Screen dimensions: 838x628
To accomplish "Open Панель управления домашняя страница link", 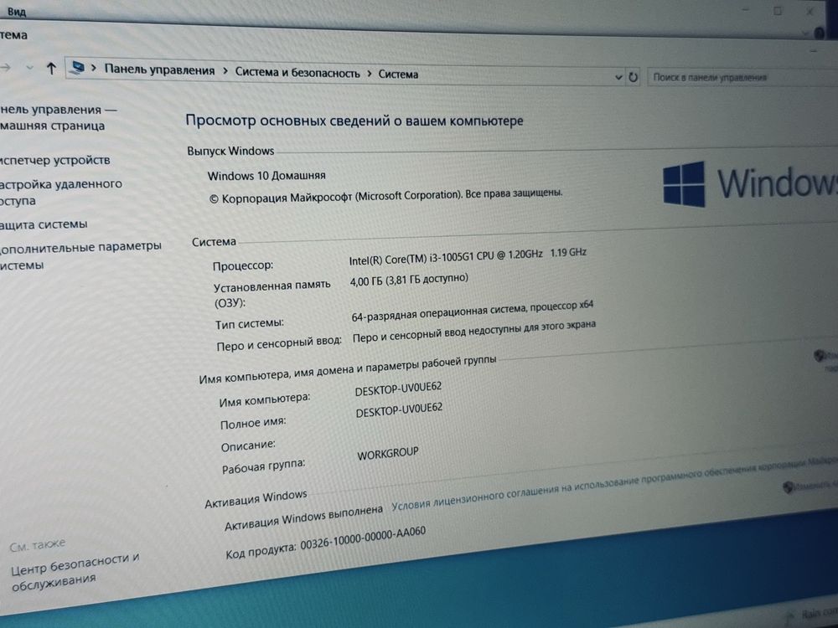I will point(58,117).
